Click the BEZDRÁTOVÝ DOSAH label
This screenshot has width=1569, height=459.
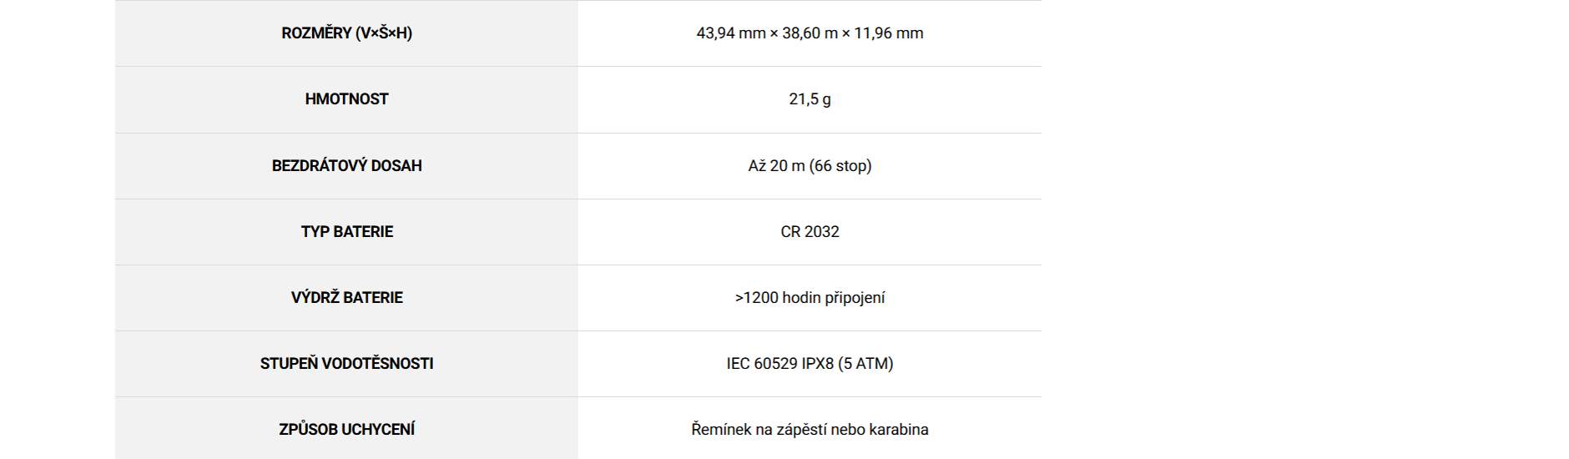tap(346, 165)
